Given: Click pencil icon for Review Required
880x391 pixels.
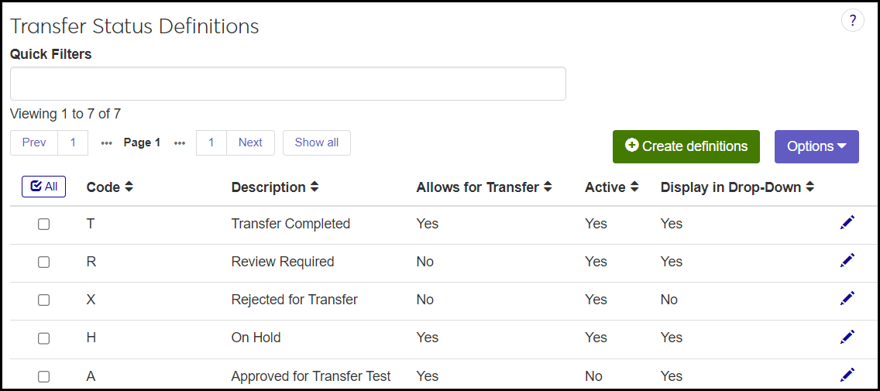Looking at the screenshot, I should click(847, 261).
